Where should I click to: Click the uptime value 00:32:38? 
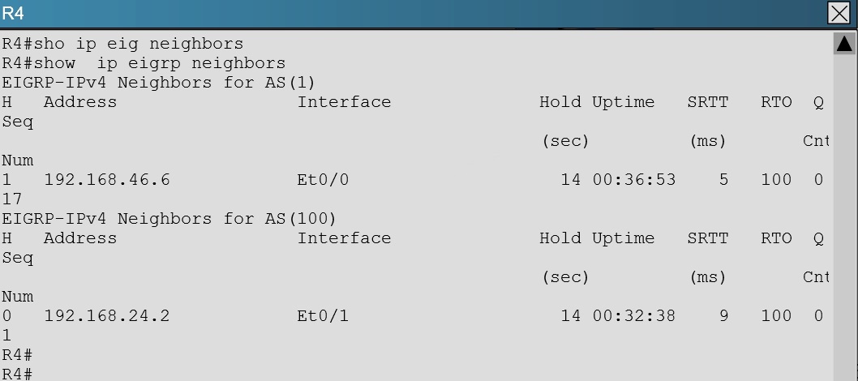coord(634,315)
